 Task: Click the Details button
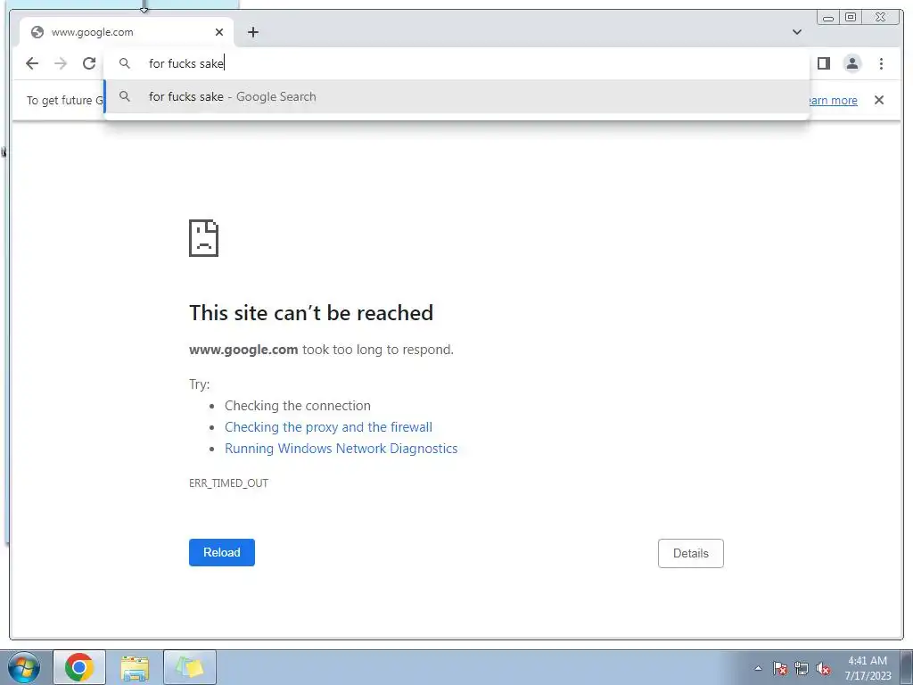(691, 553)
